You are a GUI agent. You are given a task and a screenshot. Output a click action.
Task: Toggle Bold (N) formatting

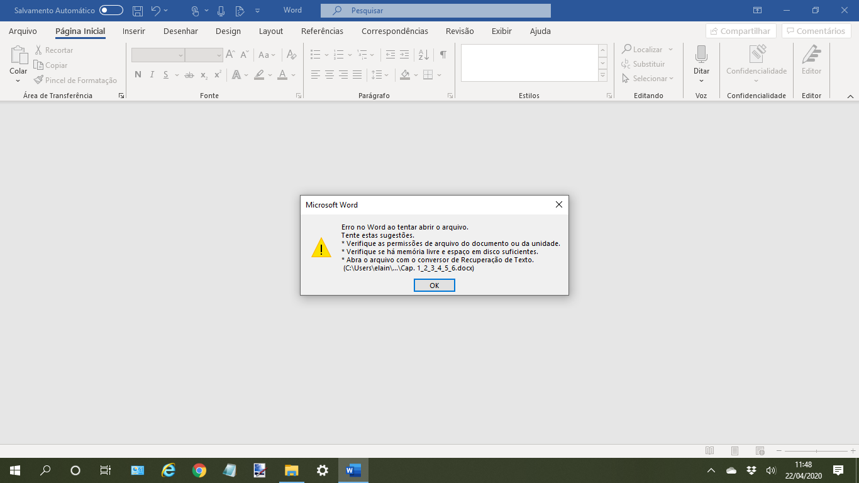point(138,75)
